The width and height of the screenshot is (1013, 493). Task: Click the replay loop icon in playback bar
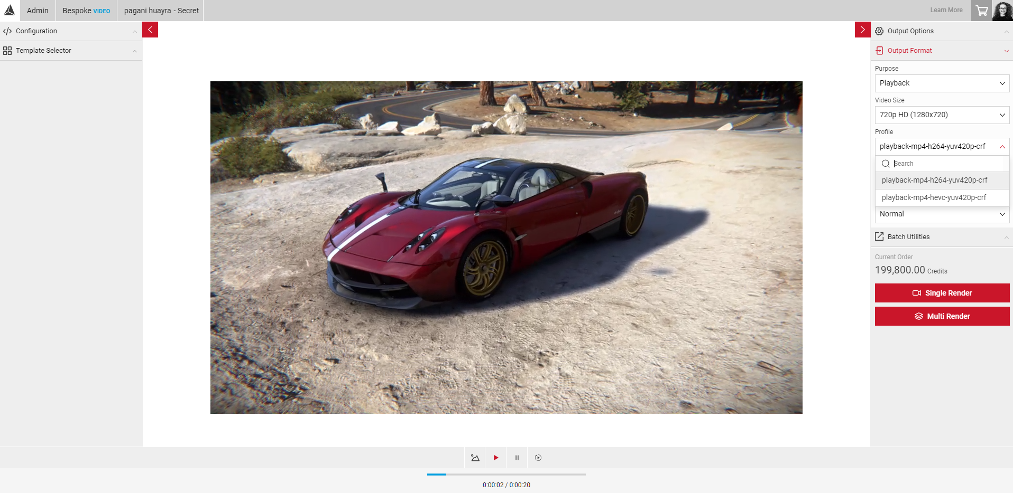(x=538, y=458)
